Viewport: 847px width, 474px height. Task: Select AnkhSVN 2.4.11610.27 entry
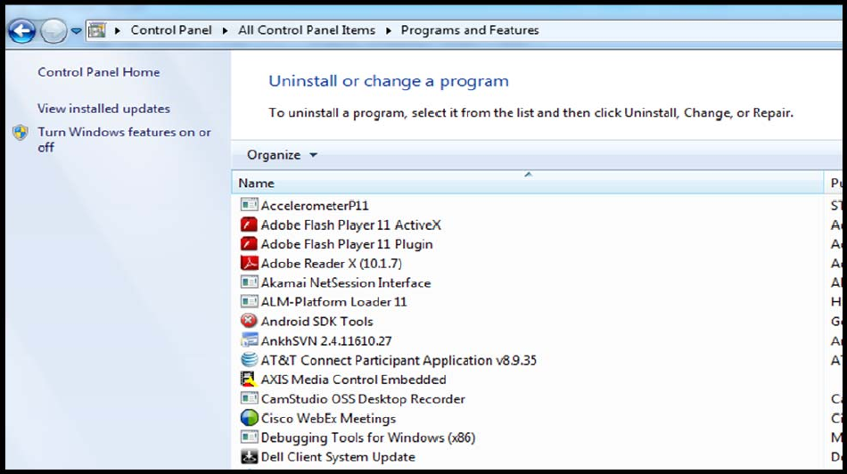326,340
